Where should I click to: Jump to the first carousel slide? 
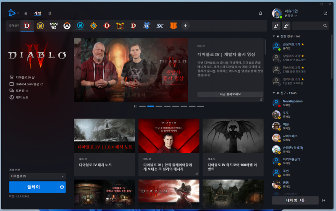pyautogui.click(x=142, y=106)
